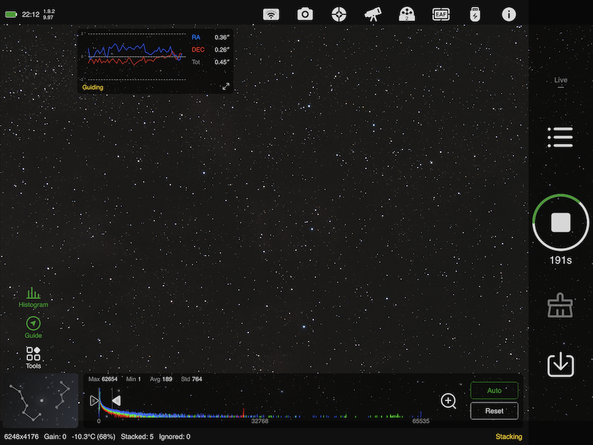Viewport: 593px width, 445px height.
Task: Open the Wi-Fi settings icon
Action: tap(271, 15)
